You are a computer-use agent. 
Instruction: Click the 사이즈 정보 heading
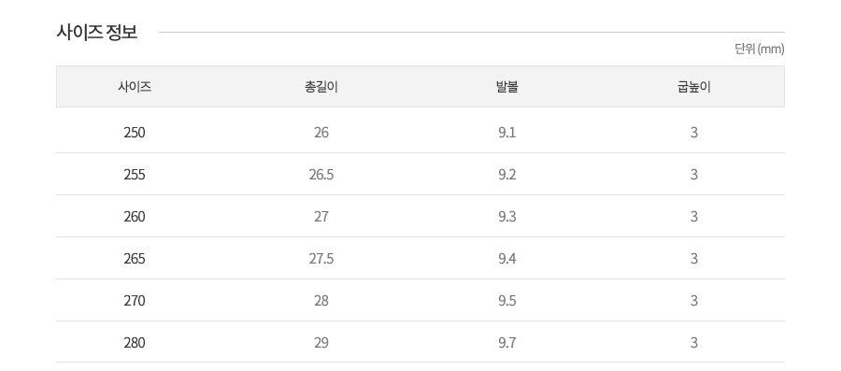[x=97, y=32]
